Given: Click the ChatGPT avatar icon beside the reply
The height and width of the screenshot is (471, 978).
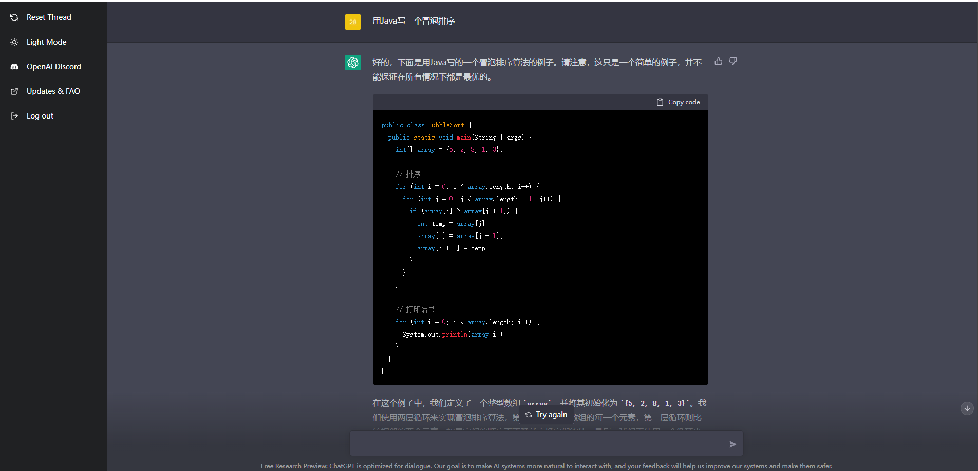Looking at the screenshot, I should click(353, 63).
